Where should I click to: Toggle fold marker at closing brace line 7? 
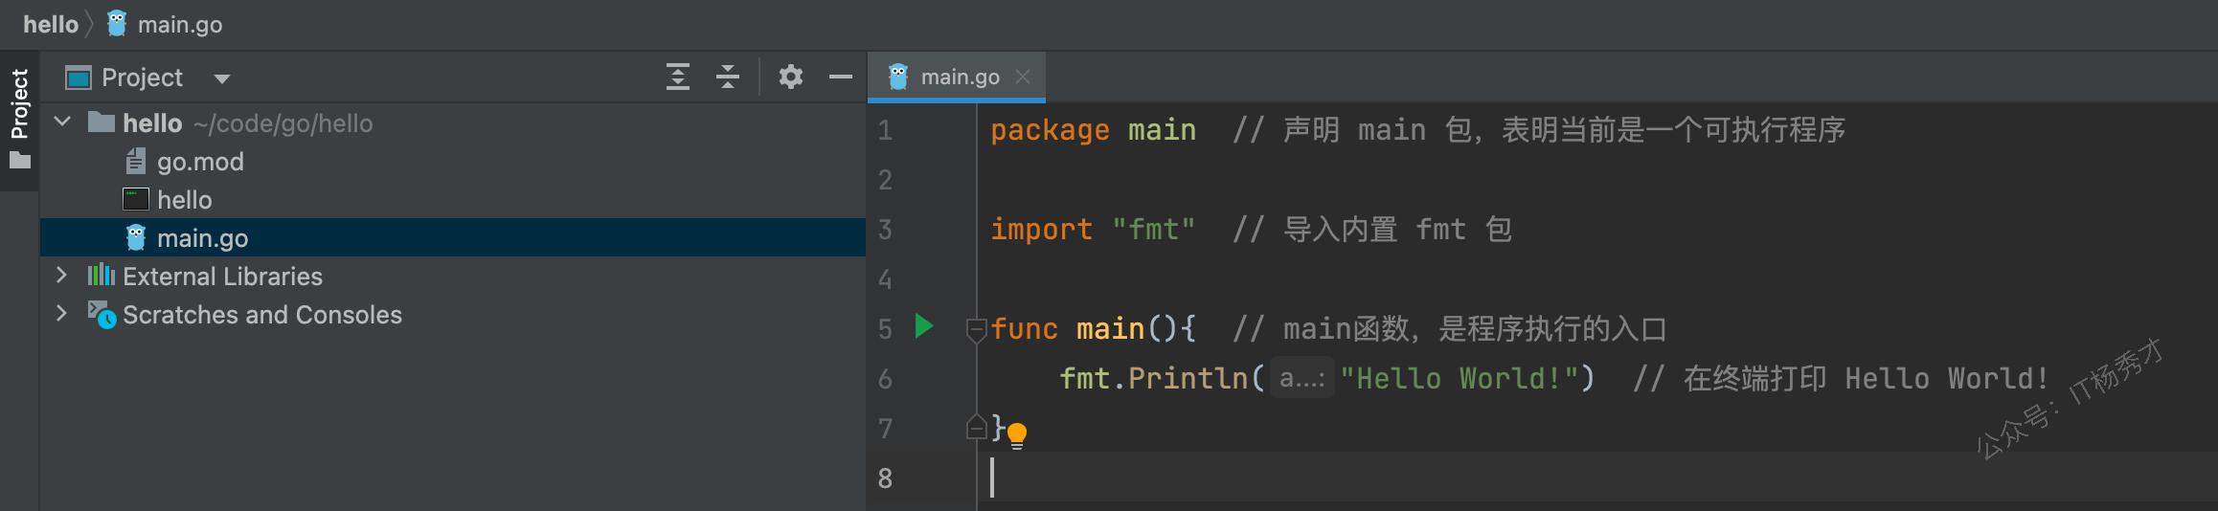(x=976, y=428)
